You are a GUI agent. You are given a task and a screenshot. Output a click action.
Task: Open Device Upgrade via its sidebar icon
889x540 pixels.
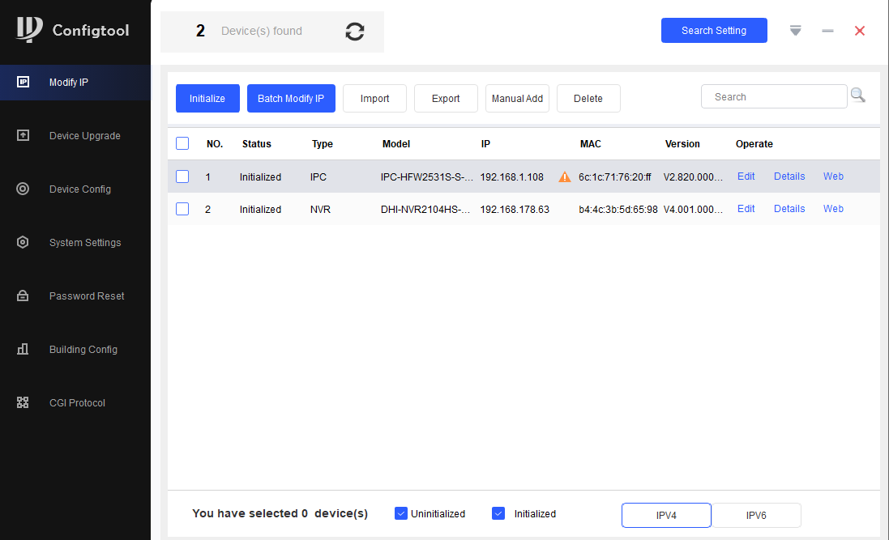[x=23, y=135]
